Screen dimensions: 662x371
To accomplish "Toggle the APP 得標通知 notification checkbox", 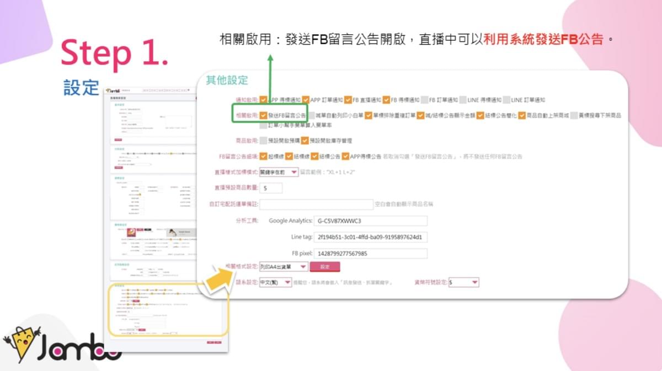I will click(264, 100).
